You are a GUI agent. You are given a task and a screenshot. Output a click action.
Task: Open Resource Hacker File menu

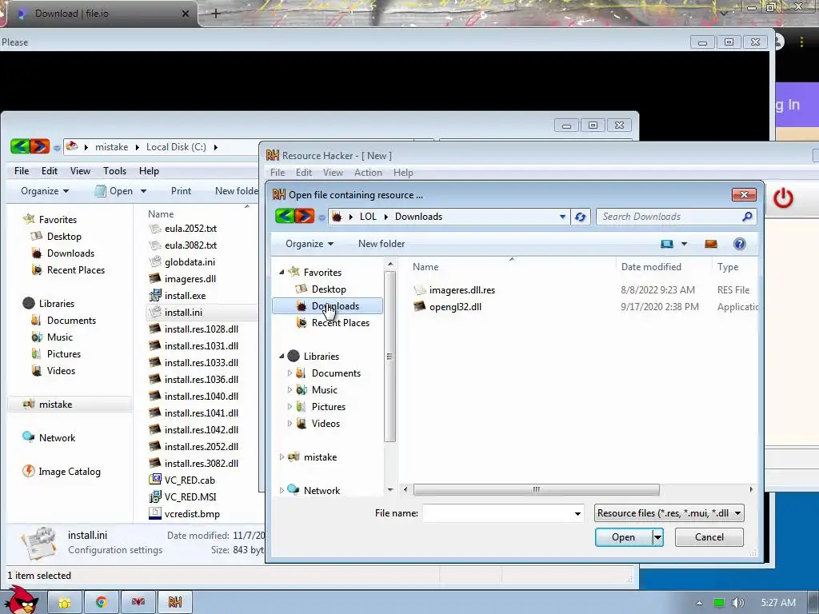278,173
